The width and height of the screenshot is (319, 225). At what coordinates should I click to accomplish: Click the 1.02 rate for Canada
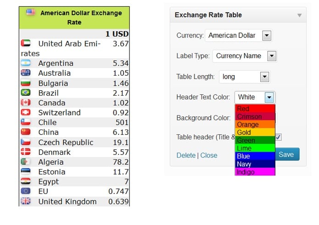coord(121,103)
